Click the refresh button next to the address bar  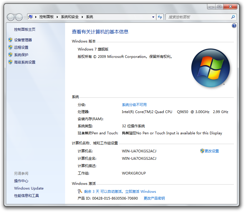point(160,17)
